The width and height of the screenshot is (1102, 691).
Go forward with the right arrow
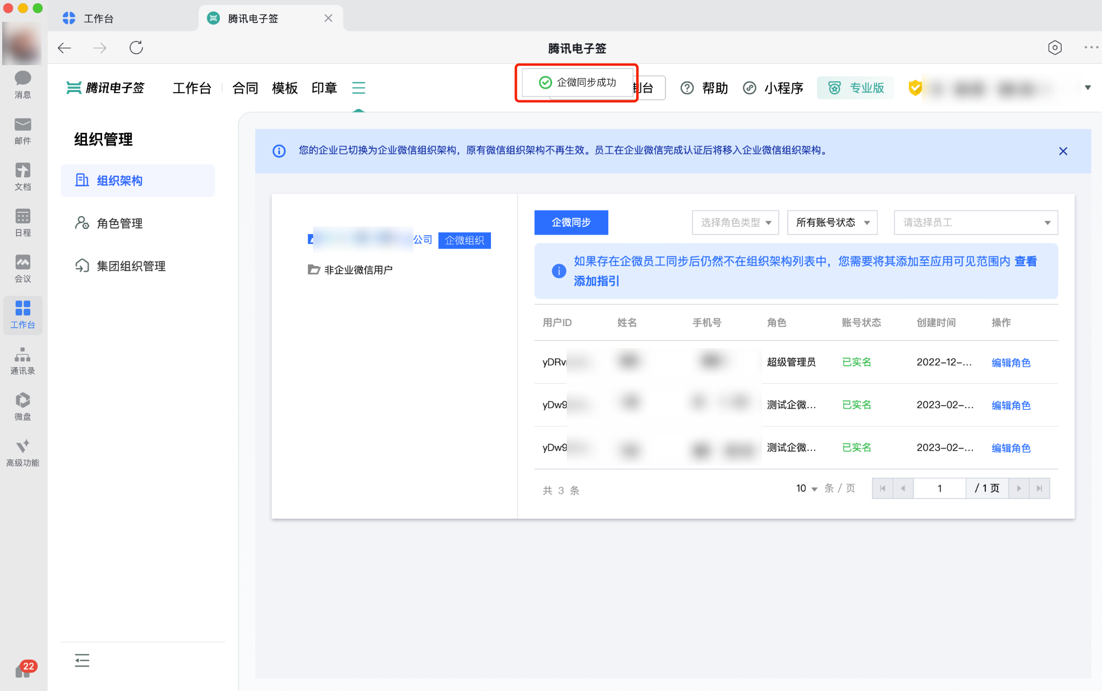tap(100, 48)
